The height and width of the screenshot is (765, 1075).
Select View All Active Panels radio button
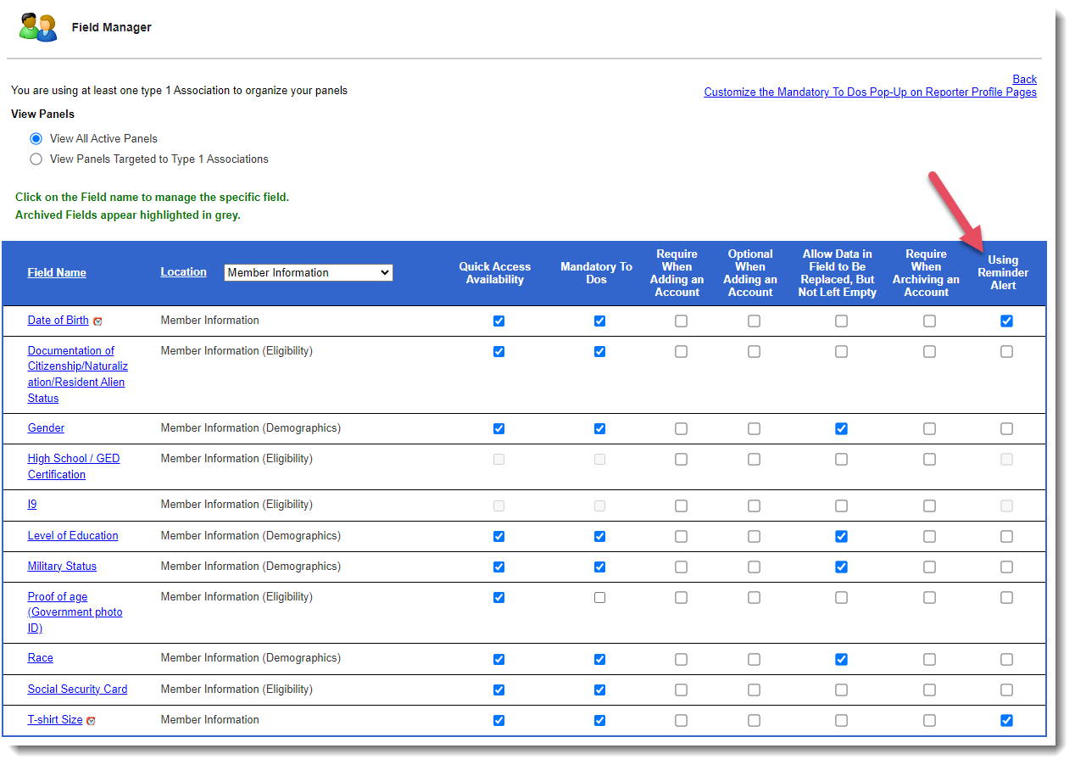tap(36, 138)
